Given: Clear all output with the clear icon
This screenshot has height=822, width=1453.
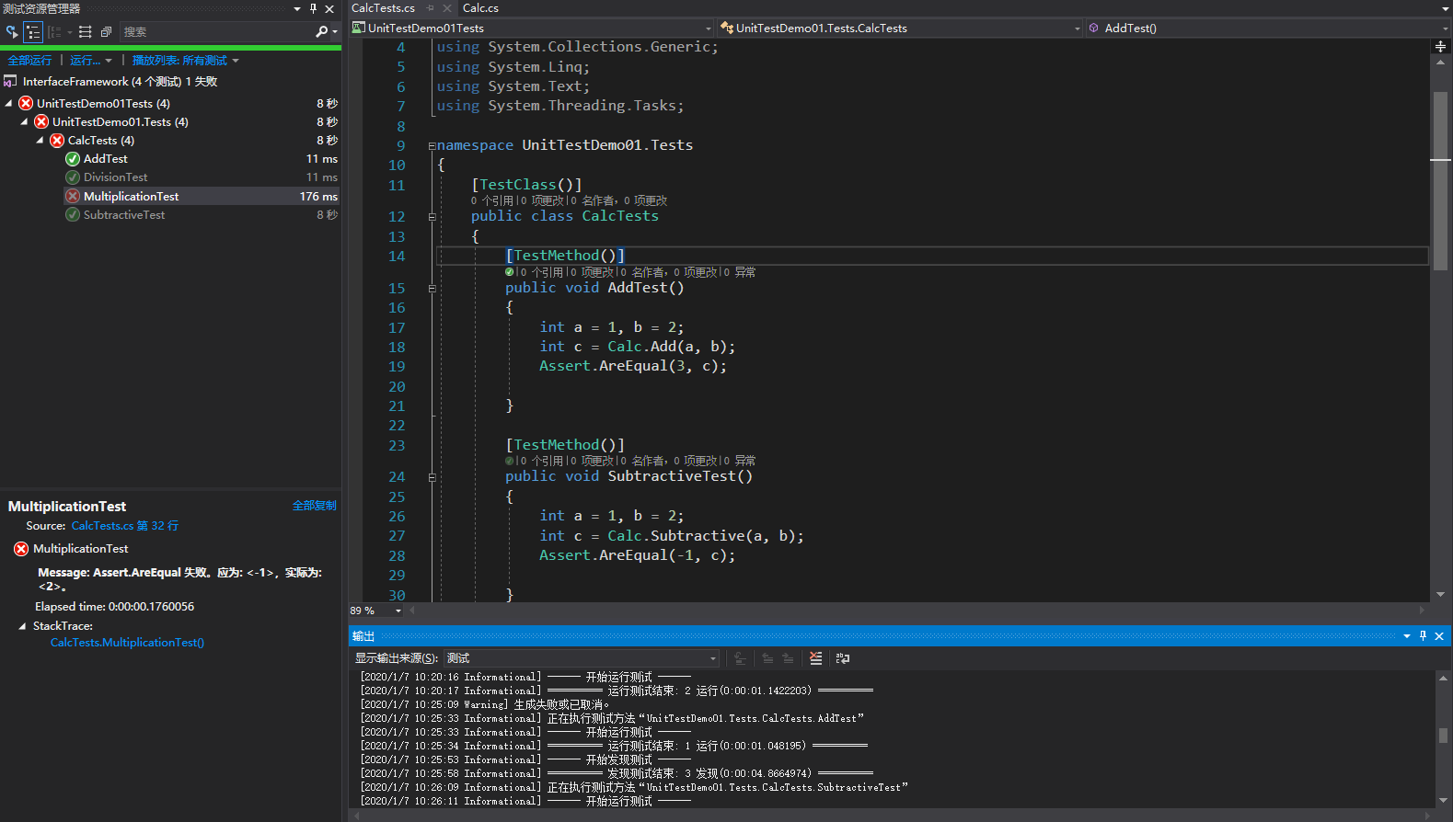Looking at the screenshot, I should click(815, 658).
